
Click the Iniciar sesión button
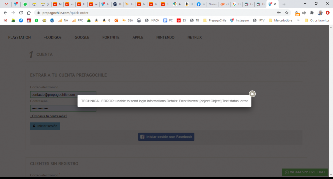(45, 126)
